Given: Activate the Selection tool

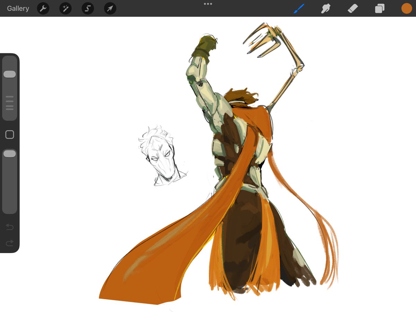Looking at the screenshot, I should [x=88, y=9].
